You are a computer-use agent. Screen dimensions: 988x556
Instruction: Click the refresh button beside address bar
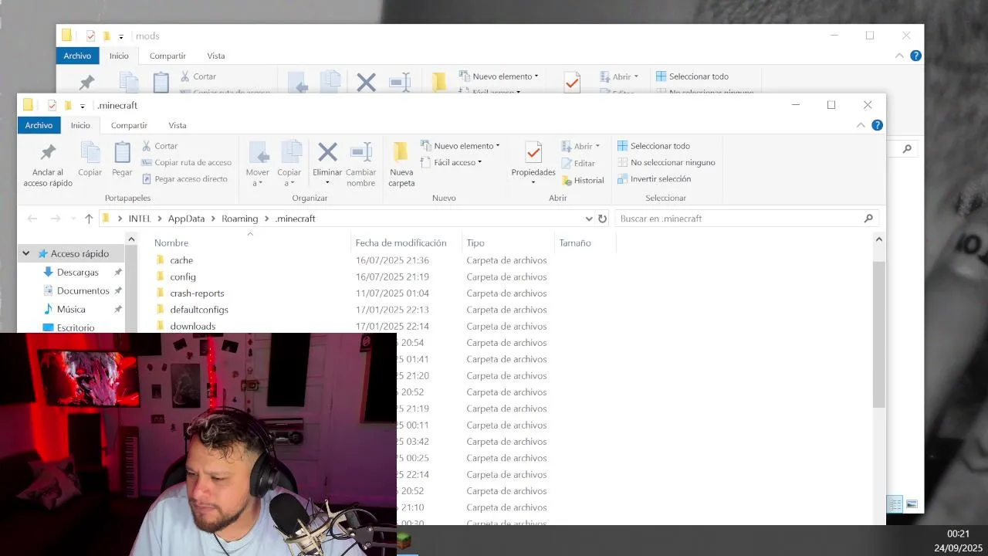(x=603, y=219)
